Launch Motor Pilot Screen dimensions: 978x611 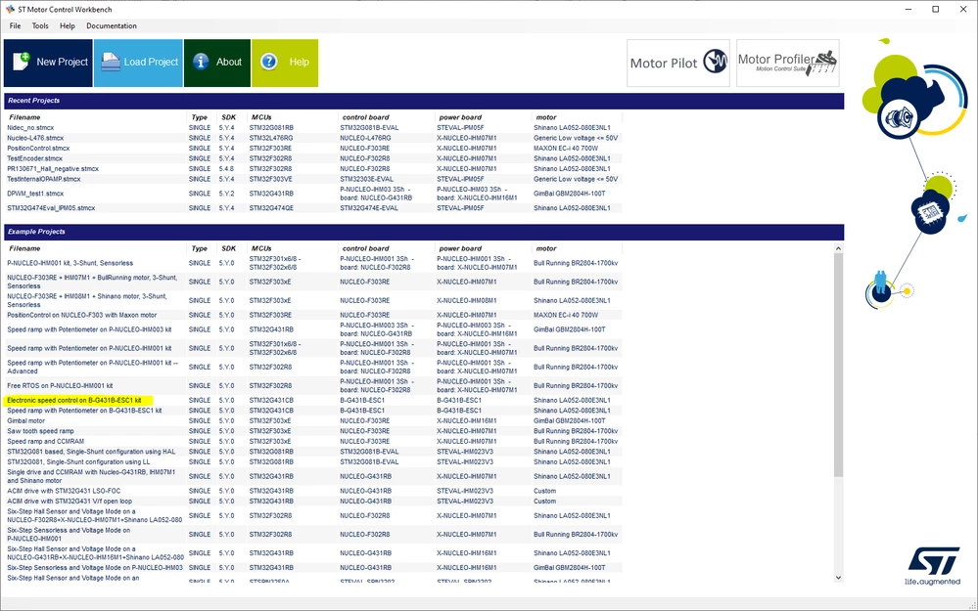coord(678,63)
